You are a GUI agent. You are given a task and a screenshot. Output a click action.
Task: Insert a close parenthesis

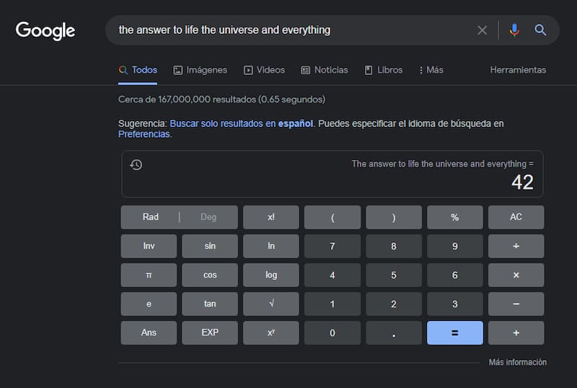click(x=394, y=217)
